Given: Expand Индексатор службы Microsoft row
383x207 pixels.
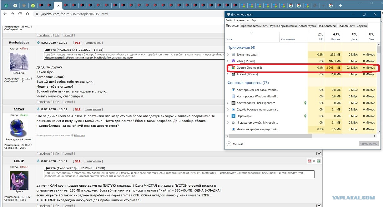Looking at the screenshot, I should [228, 122].
